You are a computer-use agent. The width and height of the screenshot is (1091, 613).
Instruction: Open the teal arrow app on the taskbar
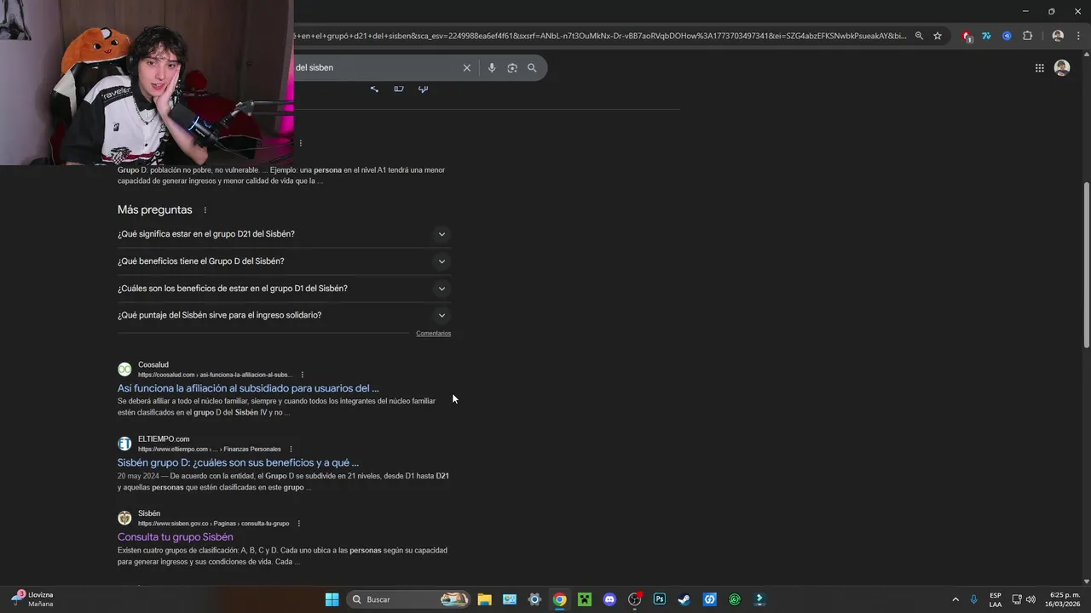pos(759,599)
